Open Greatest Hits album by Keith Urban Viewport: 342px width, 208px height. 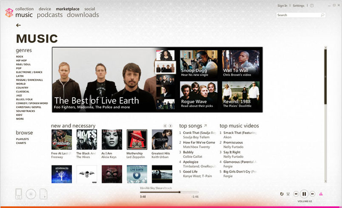pyautogui.click(x=162, y=139)
